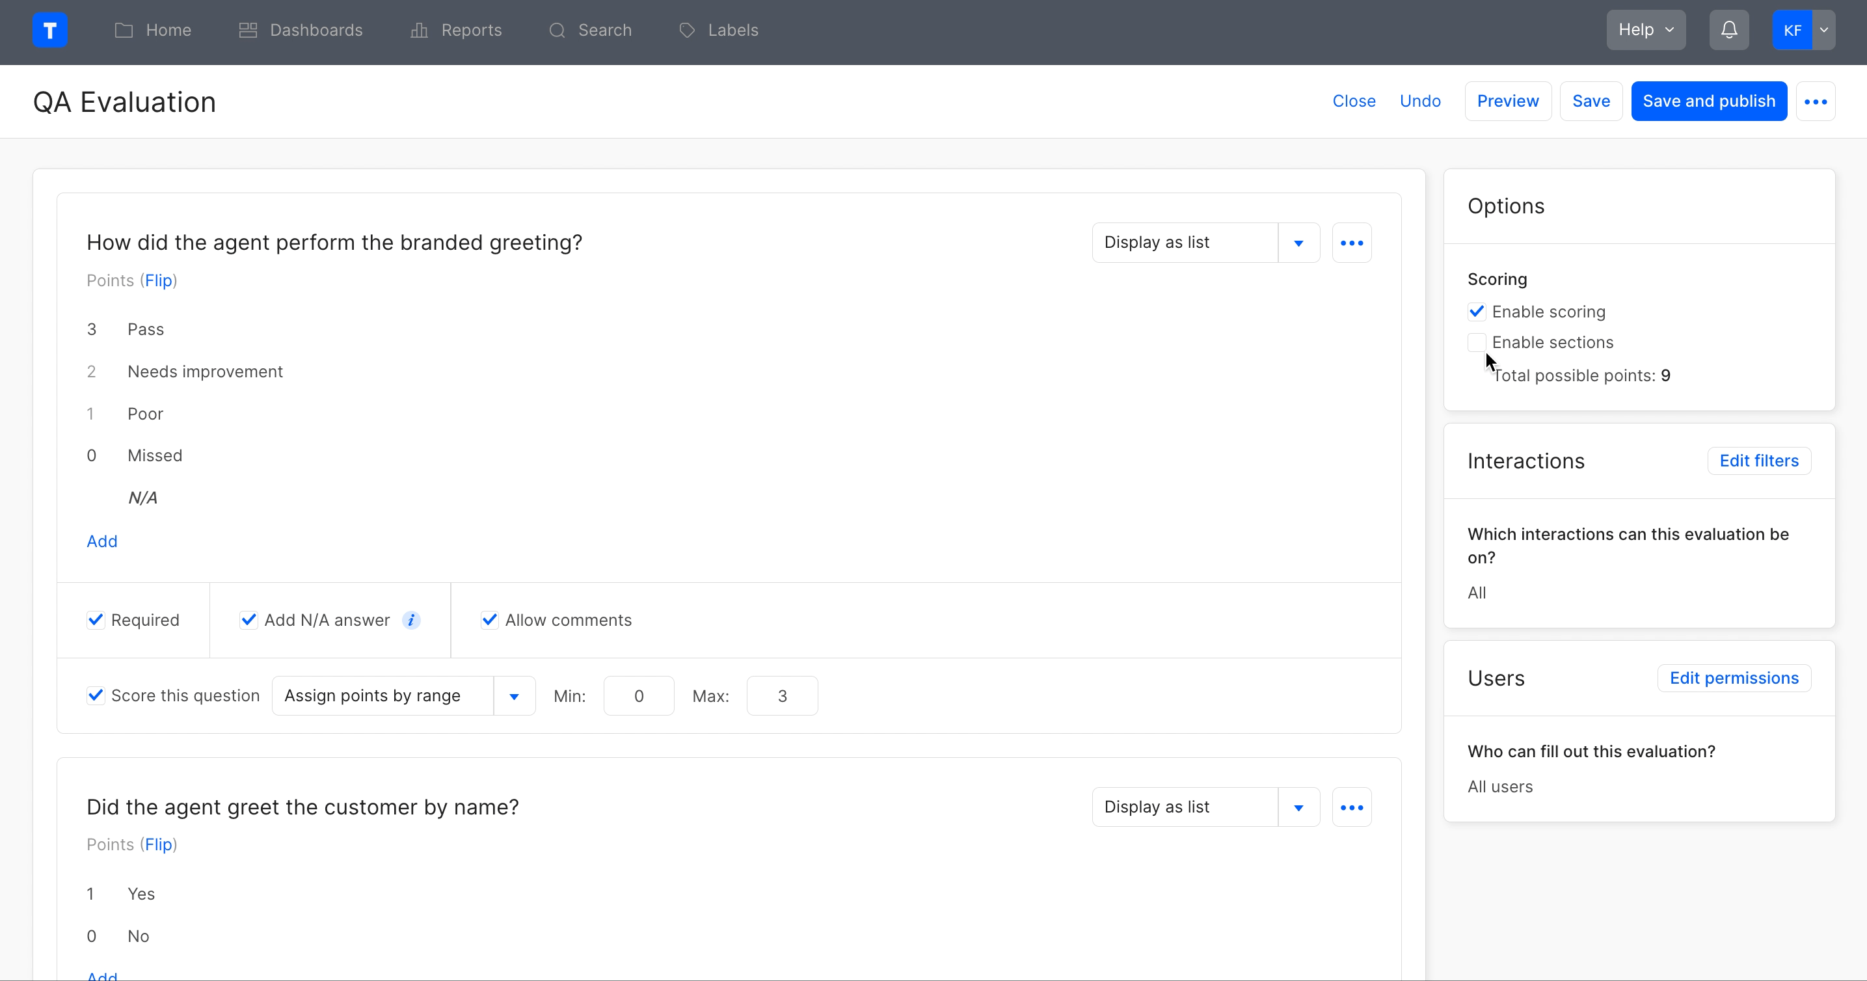Screen dimensions: 1867x981
Task: Open more options for the greet-by-name question
Action: pyautogui.click(x=1351, y=807)
